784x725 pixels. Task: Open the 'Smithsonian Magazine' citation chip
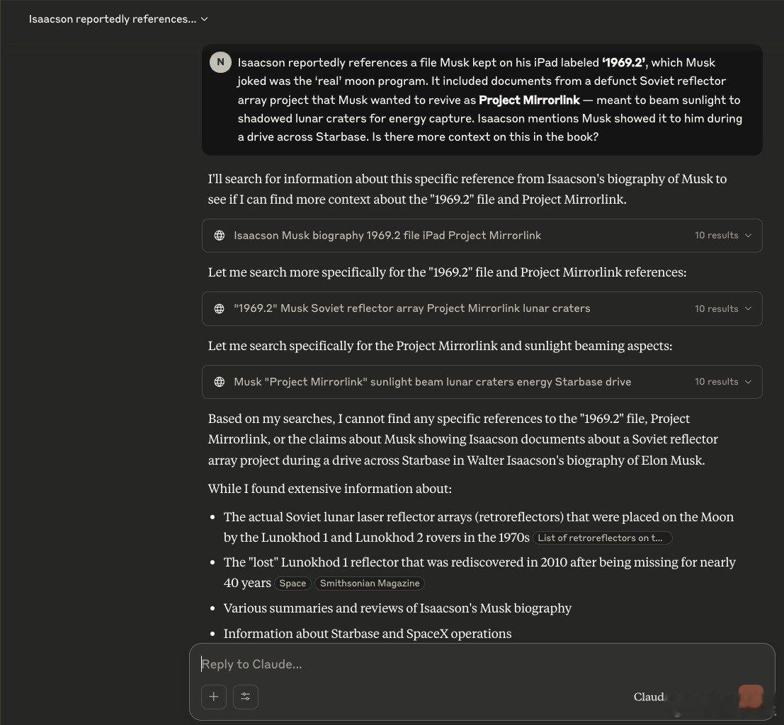click(x=370, y=584)
